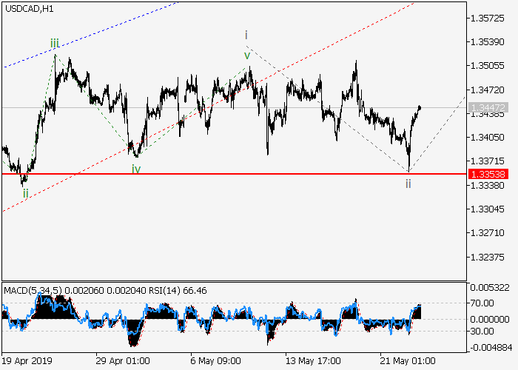Select the 70.00 RSI level label
This screenshot has height=370, width=518.
[482, 303]
